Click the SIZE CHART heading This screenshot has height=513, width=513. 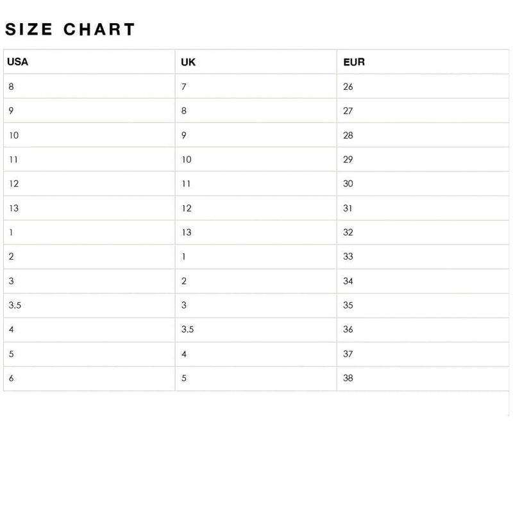pos(70,29)
